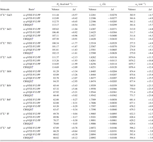Click the De value 70.60
Image resolution: width=153 pixels, height=142 pixels.
pos(56,124)
